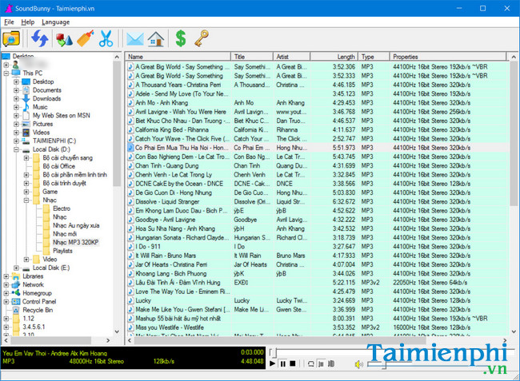Viewport: 520px width, 381px height.
Task: Open the Help menu
Action: coord(27,22)
